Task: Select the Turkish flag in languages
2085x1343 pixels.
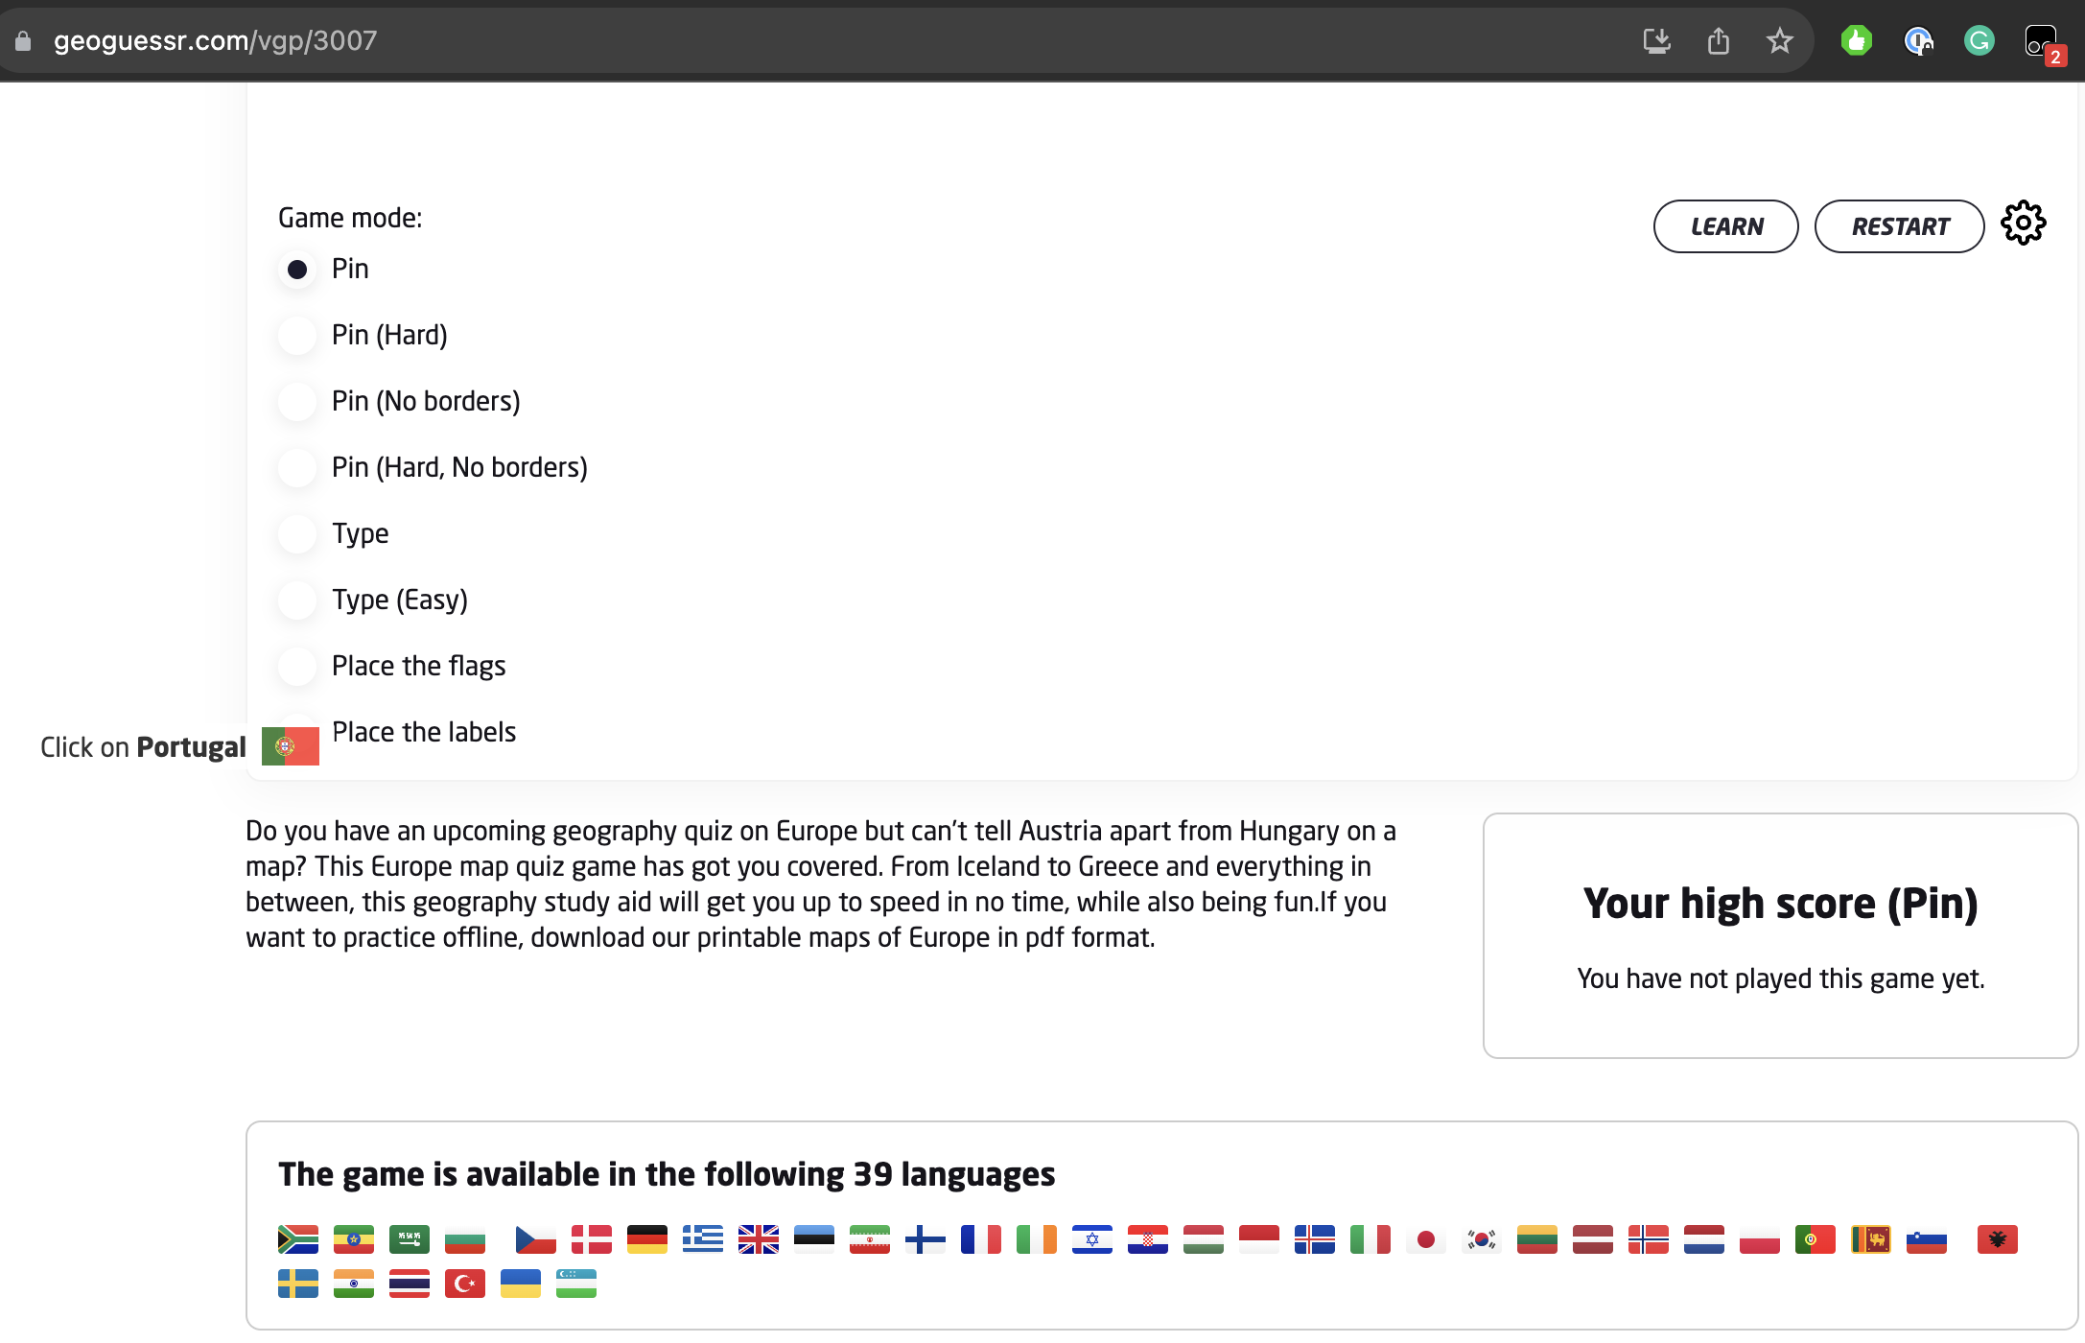Action: (x=465, y=1284)
